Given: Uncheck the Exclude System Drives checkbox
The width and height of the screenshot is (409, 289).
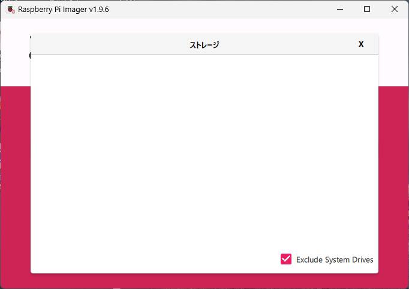Looking at the screenshot, I should click(286, 259).
